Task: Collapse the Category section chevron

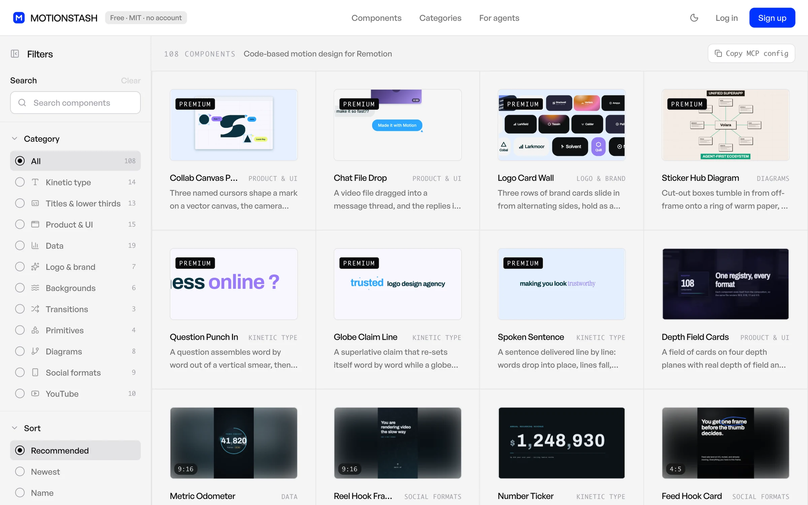Action: 14,139
